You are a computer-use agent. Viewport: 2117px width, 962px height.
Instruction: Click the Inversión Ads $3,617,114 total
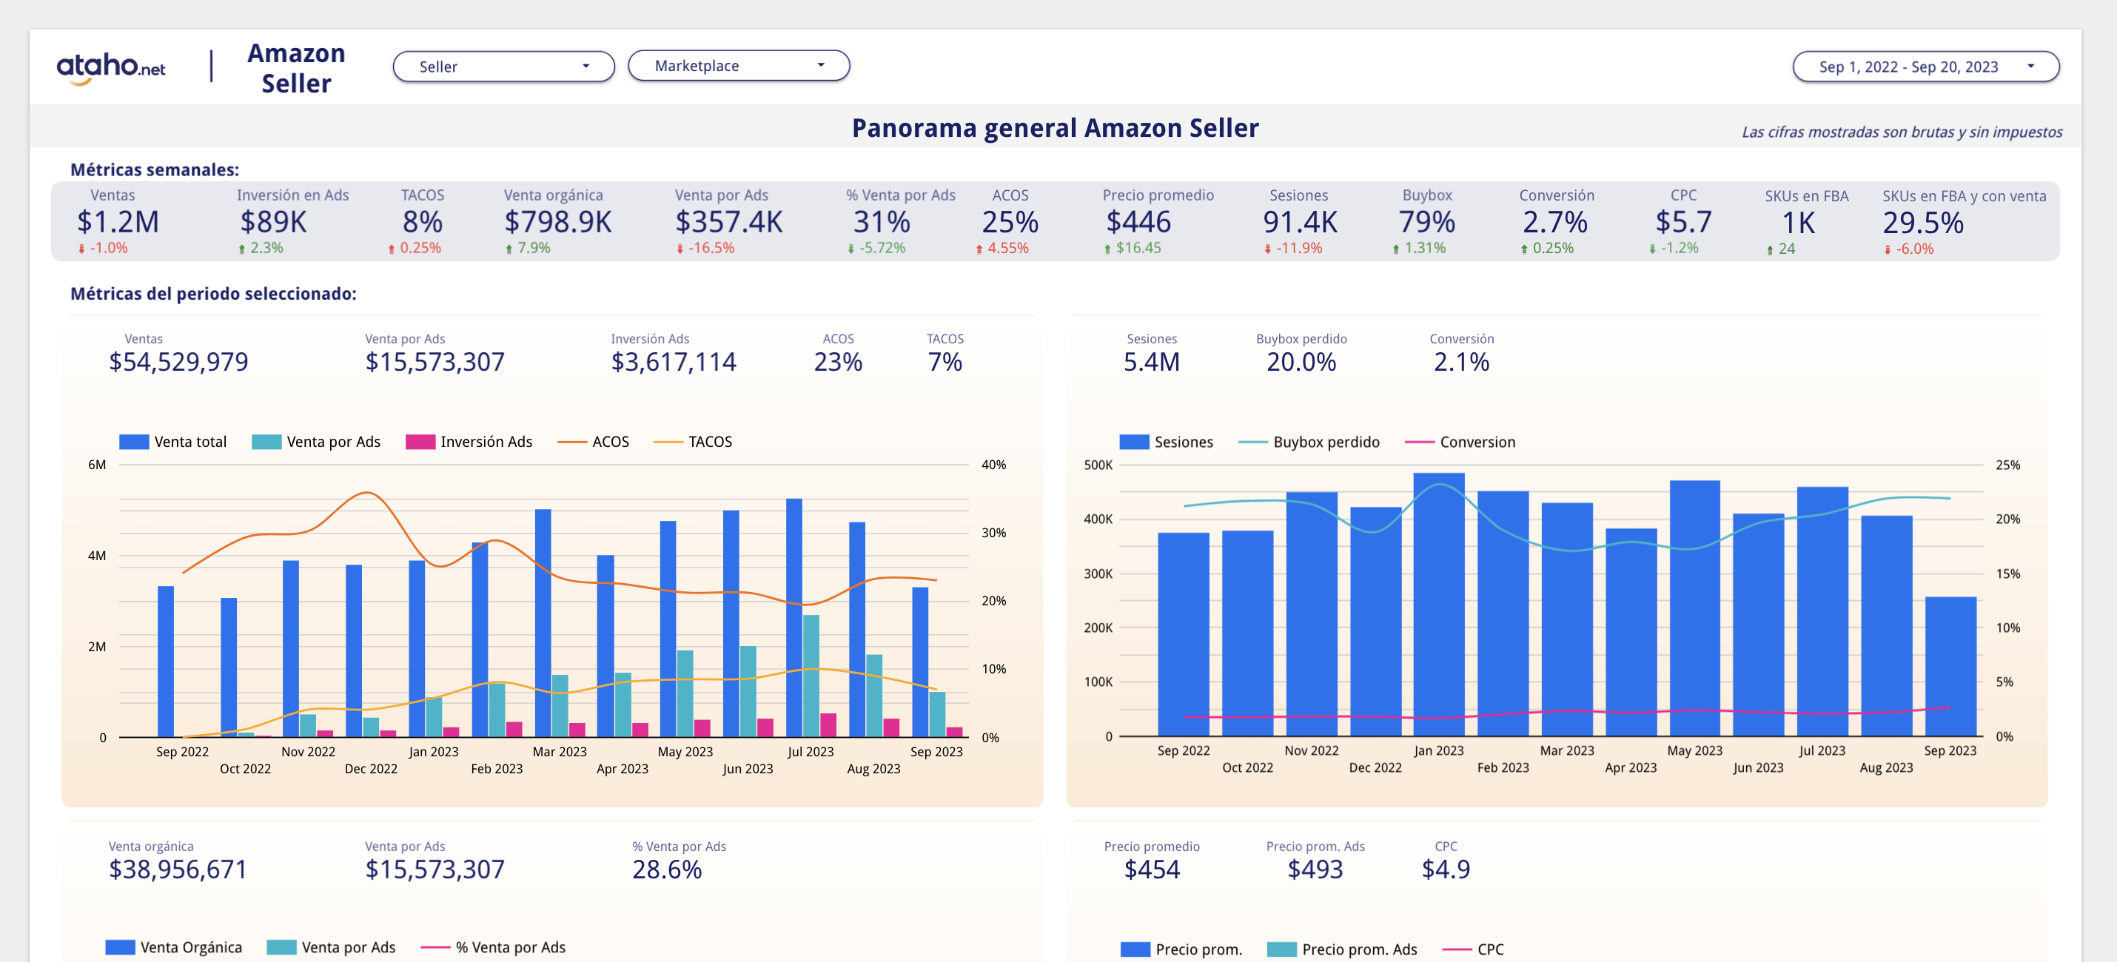tap(673, 361)
